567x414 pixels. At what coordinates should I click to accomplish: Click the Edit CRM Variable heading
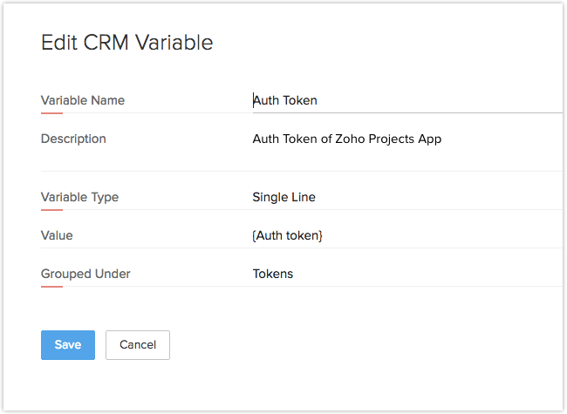point(127,43)
